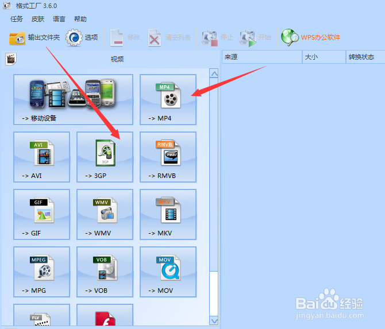Open the 语言 menu

pos(59,19)
